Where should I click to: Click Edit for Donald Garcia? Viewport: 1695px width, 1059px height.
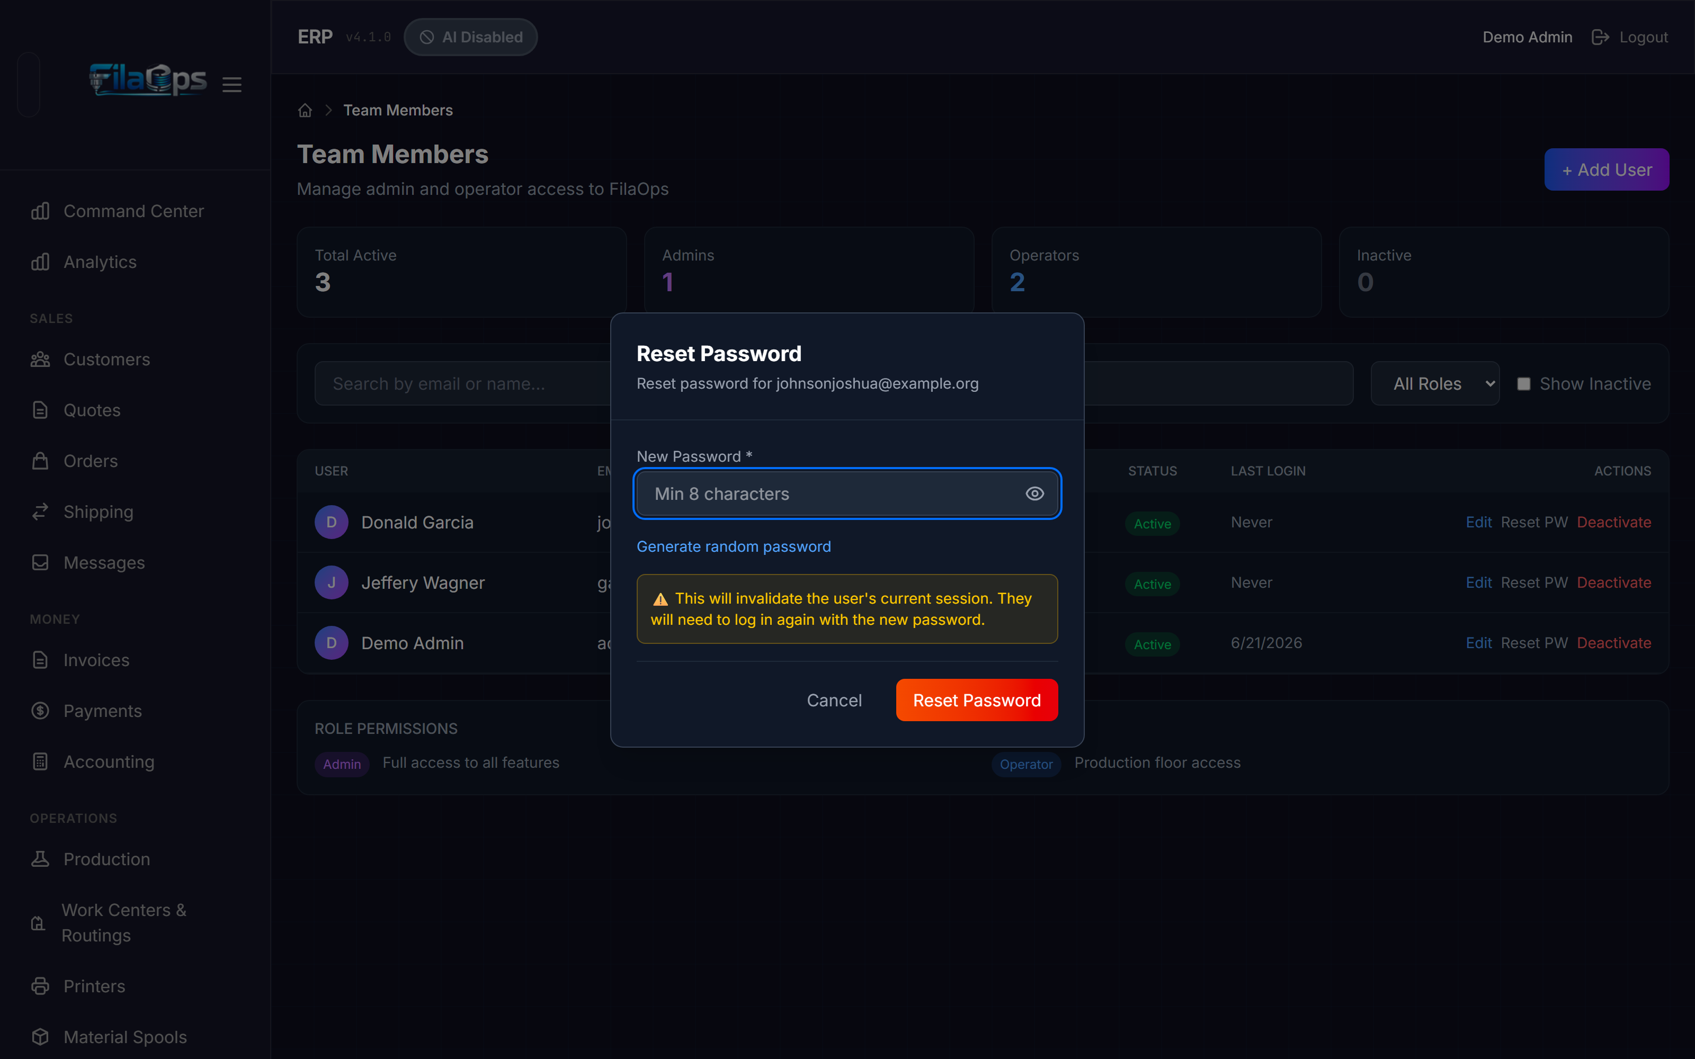tap(1478, 523)
